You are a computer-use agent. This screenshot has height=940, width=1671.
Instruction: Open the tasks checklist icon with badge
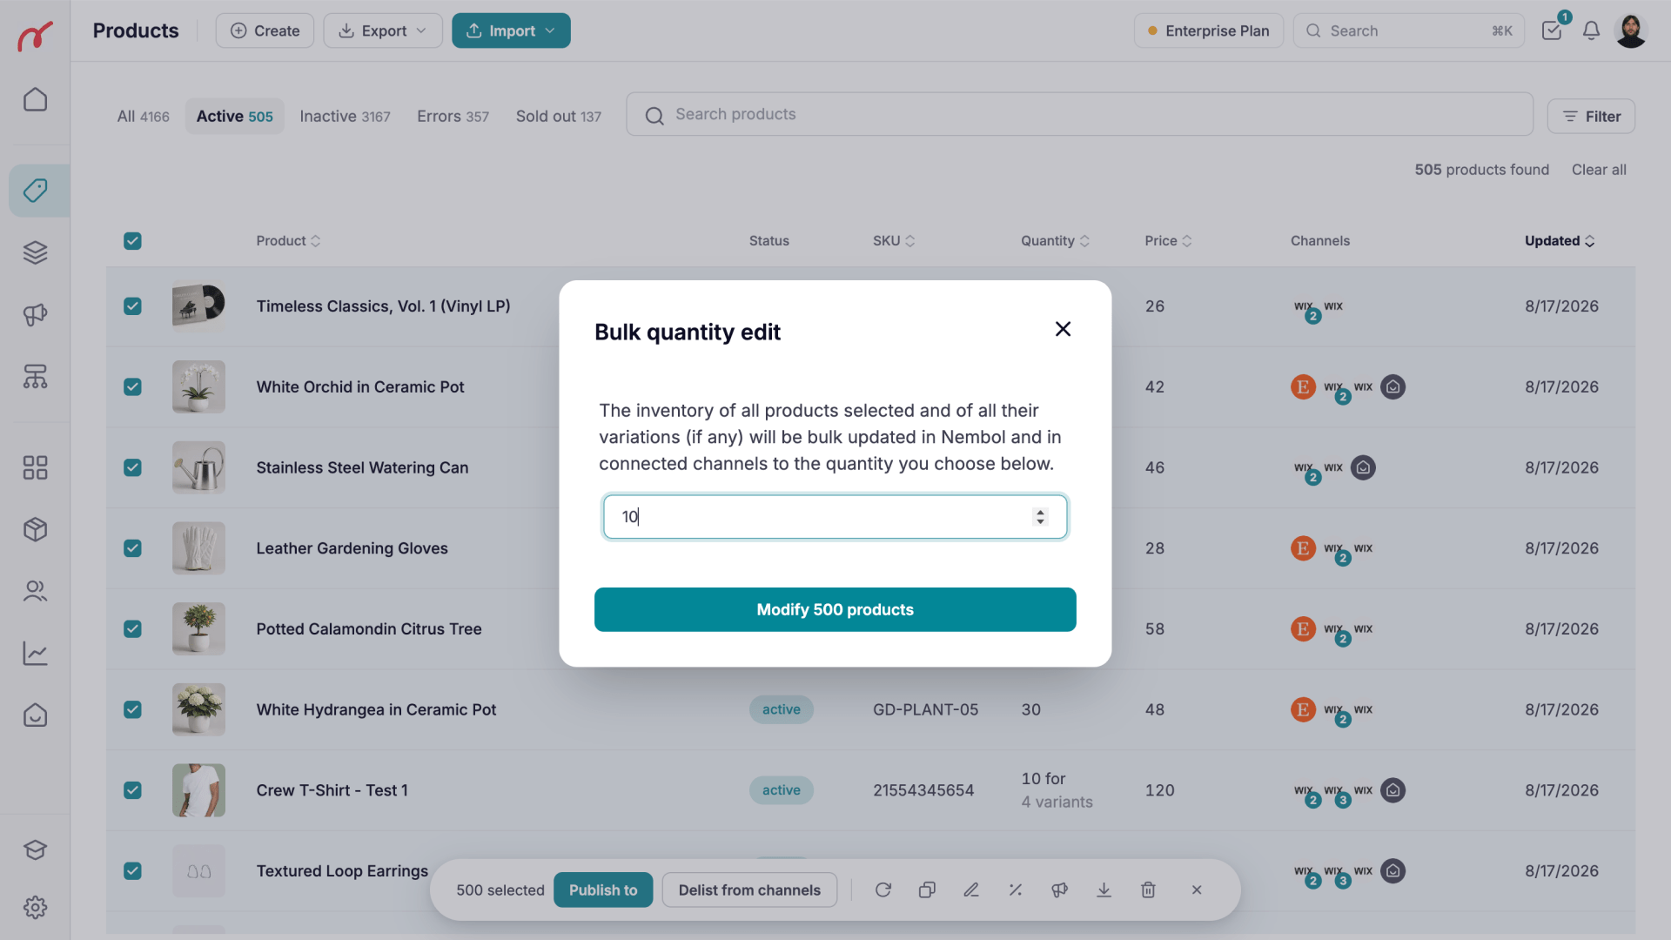pyautogui.click(x=1553, y=30)
